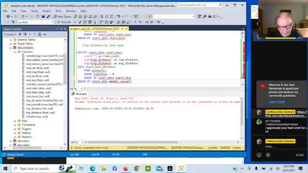Open the navigate backward circle-arrow icon
Screen dimensions: 308x173
tap(8, 17)
